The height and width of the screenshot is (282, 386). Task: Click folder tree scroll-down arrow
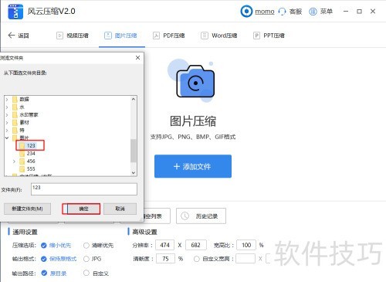[x=133, y=172]
